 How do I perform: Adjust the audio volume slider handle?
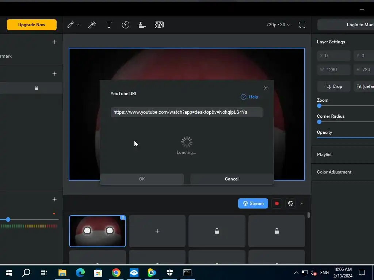[x=8, y=219]
